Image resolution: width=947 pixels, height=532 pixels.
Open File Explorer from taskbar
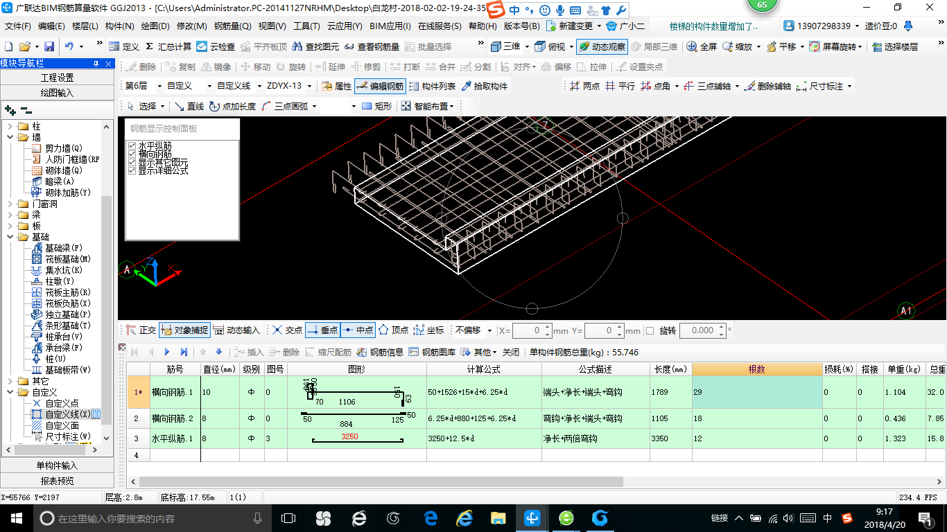(x=498, y=518)
